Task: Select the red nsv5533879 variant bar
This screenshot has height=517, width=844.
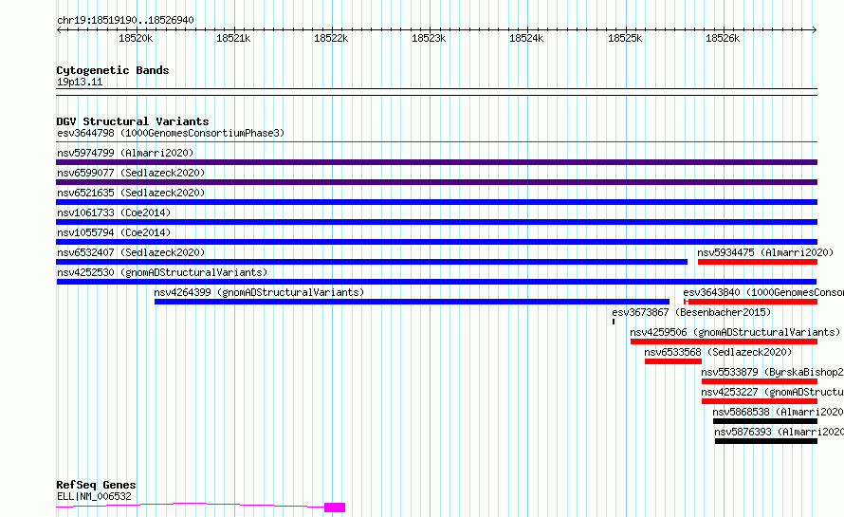Action: click(x=760, y=381)
